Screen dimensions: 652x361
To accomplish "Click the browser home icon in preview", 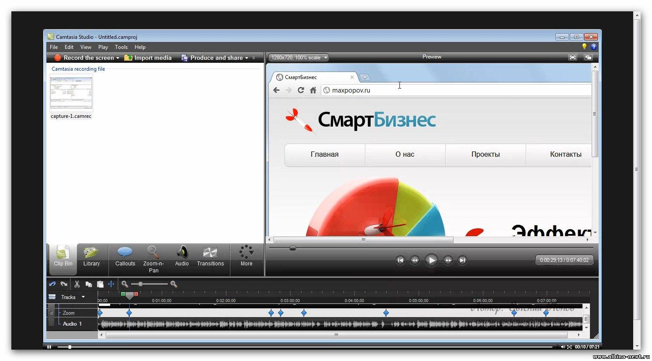I will 313,90.
